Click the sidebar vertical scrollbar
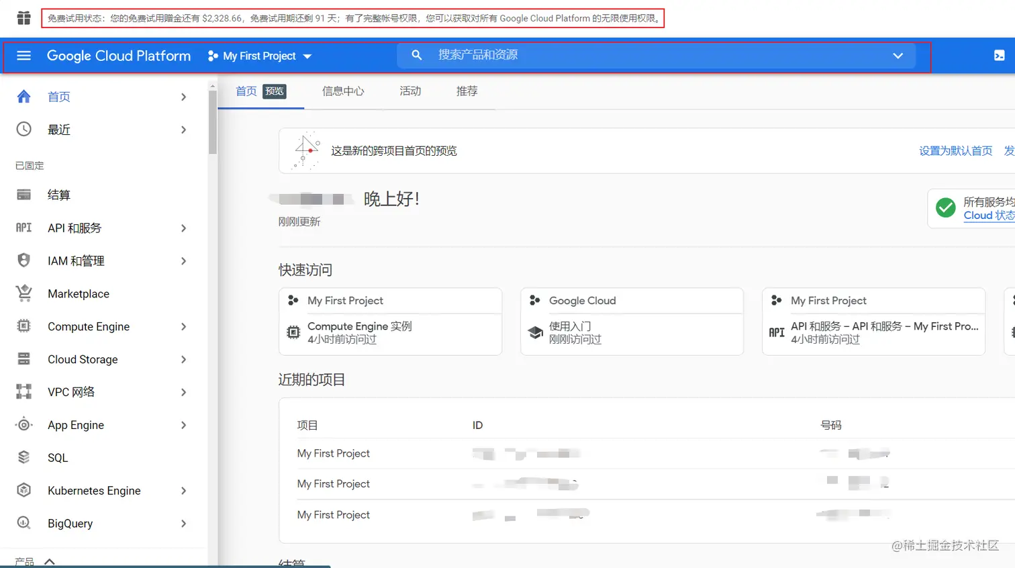The image size is (1015, 568). tap(212, 122)
